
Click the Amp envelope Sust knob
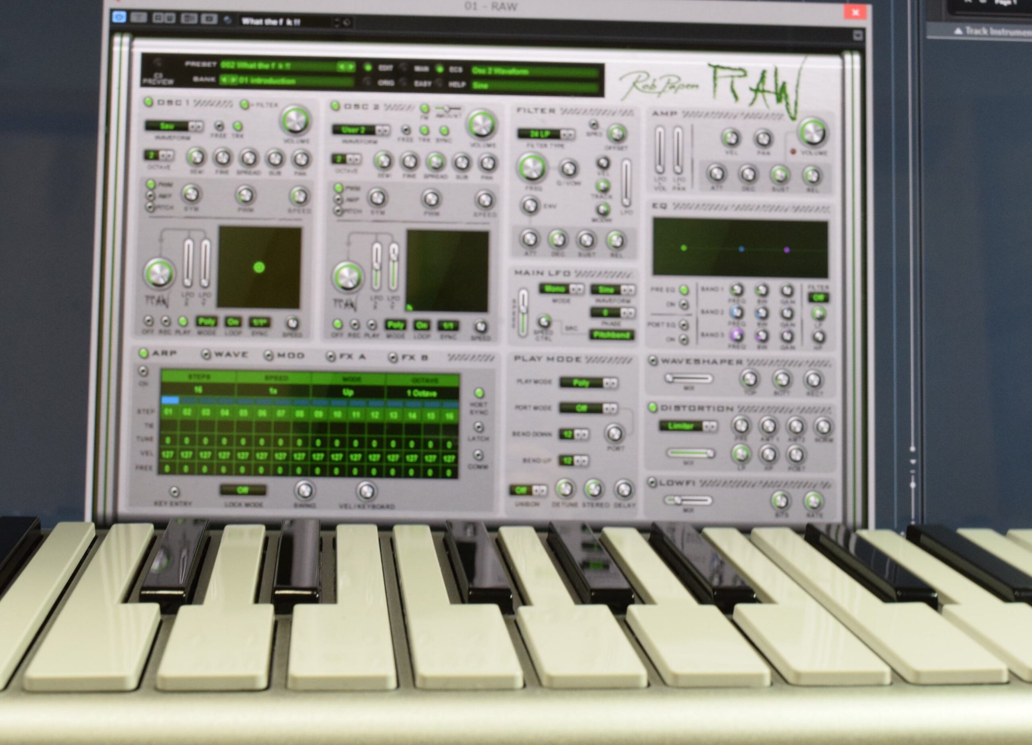780,174
